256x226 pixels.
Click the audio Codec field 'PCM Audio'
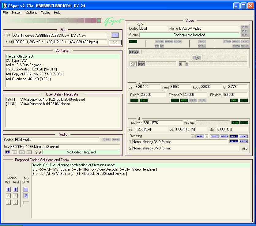pos(57,140)
